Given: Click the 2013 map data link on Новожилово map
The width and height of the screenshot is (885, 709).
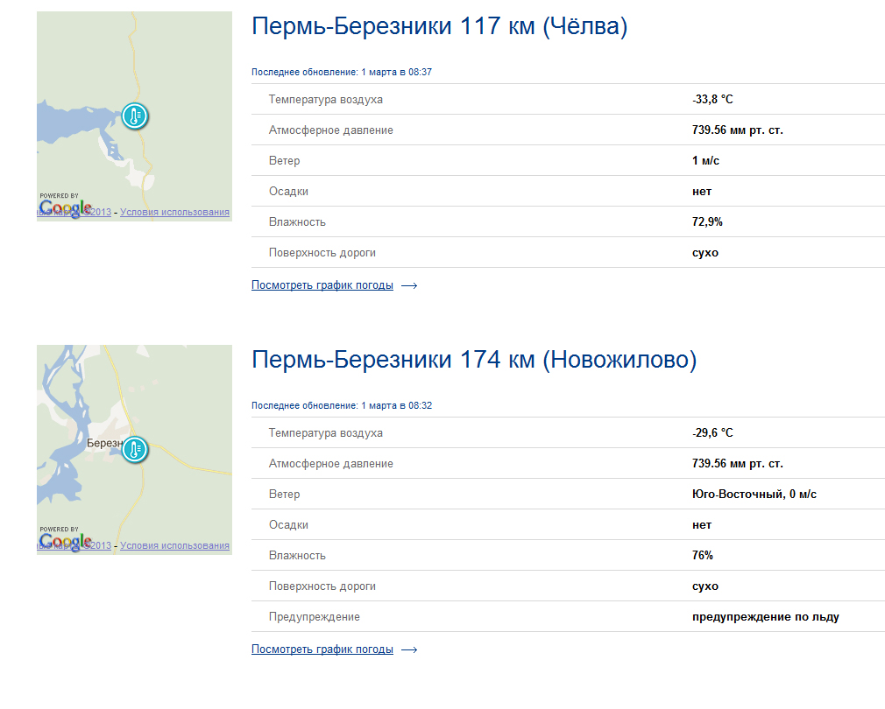Looking at the screenshot, I should point(100,545).
